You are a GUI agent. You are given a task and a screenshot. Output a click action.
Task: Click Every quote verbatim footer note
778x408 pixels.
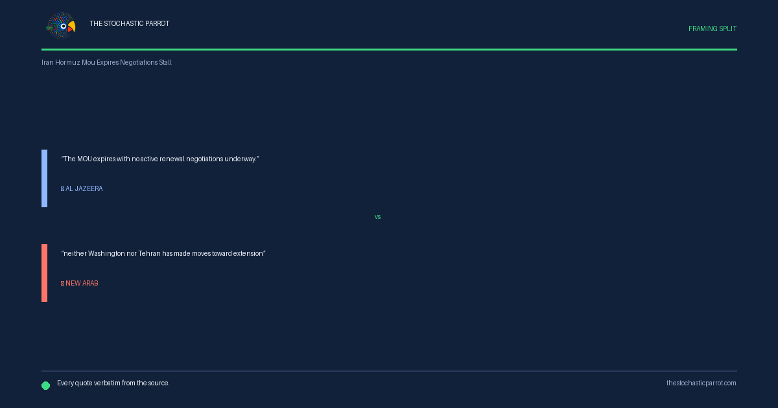coord(113,383)
